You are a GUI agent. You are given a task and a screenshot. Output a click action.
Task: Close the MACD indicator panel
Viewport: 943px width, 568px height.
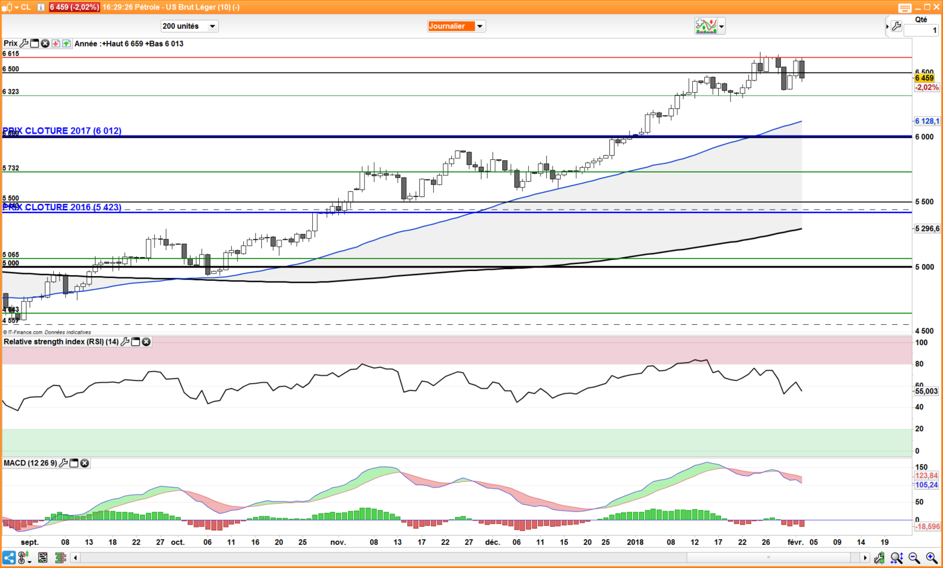point(85,463)
